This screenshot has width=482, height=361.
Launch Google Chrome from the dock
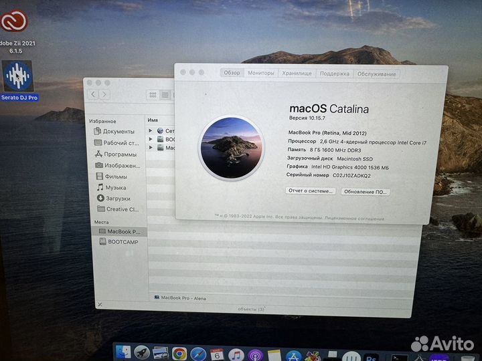[x=179, y=354]
